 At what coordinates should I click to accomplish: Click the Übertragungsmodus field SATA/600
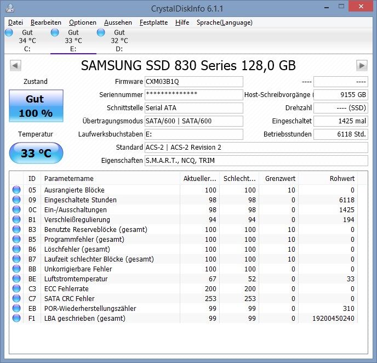(194, 121)
